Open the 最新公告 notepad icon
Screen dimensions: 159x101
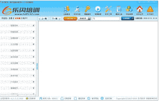(x=119, y=9)
